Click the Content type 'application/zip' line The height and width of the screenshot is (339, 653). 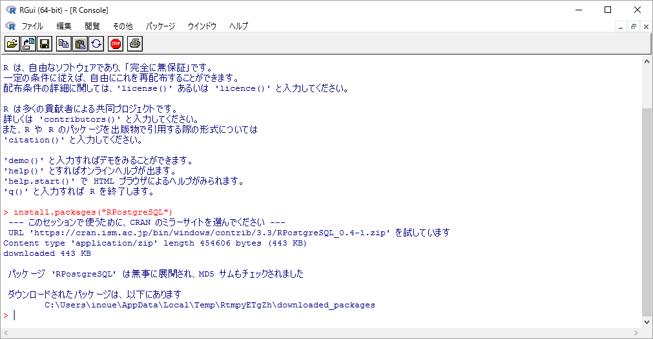(155, 243)
